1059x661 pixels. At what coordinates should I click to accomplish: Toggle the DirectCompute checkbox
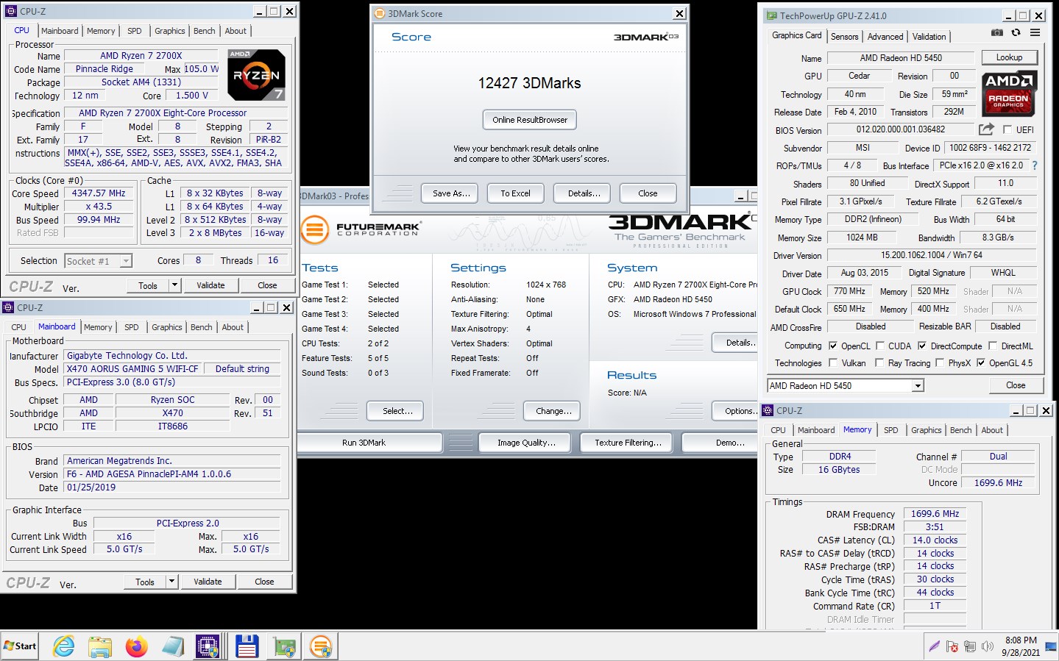[x=922, y=346]
